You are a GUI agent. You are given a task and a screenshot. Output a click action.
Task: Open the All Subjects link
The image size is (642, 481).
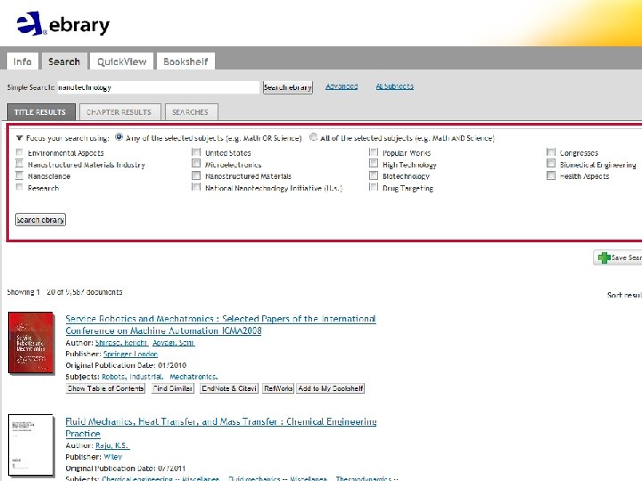coord(395,86)
